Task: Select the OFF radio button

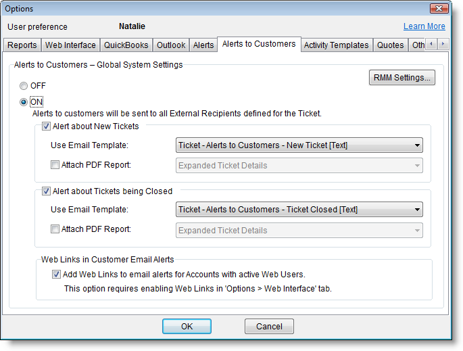Action: point(24,86)
